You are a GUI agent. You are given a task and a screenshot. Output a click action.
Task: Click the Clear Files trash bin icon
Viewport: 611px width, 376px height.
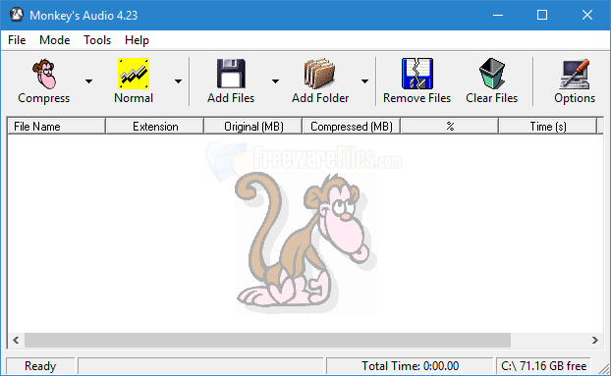click(x=492, y=74)
